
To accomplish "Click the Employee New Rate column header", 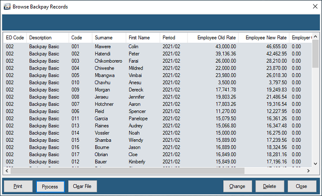I will 264,38.
